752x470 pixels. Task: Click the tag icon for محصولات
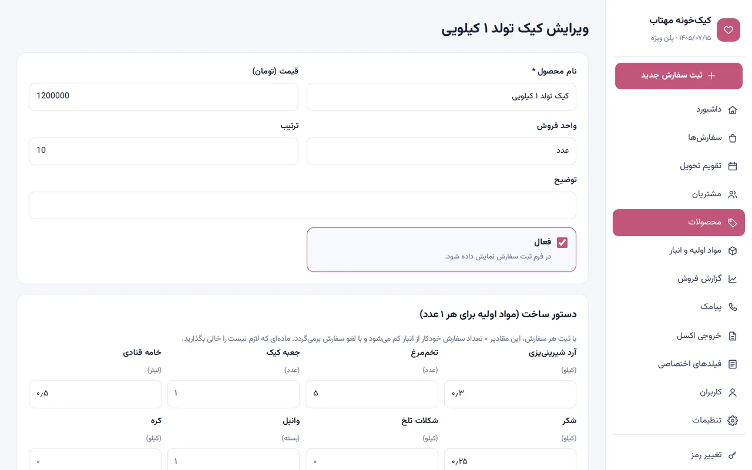[733, 223]
